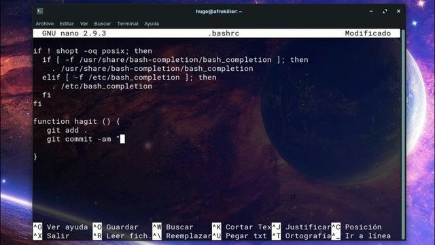
Task: Open the Ver menu
Action: click(x=84, y=24)
